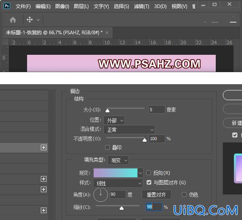The height and width of the screenshot is (220, 242).
Task: Open the 位置 dropdown set to 外部
Action: pyautogui.click(x=114, y=120)
